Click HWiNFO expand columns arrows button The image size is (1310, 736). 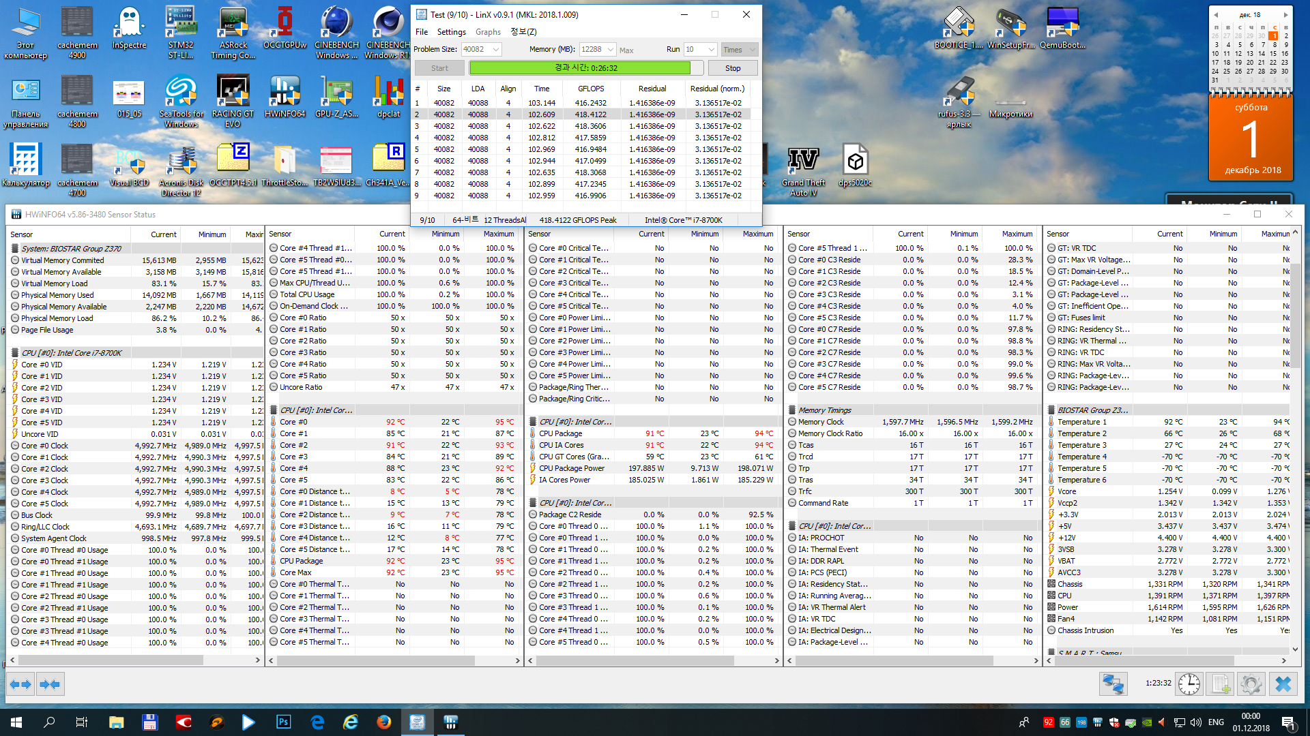pos(20,684)
